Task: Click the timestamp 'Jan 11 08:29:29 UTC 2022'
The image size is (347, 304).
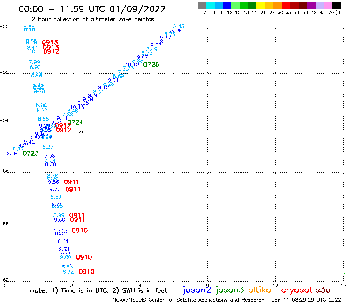Action: pyautogui.click(x=306, y=300)
